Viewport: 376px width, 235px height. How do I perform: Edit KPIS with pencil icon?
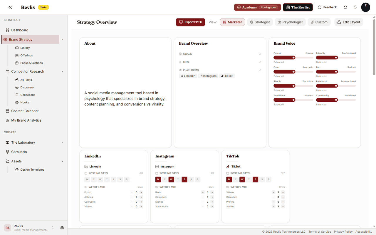coord(260,62)
